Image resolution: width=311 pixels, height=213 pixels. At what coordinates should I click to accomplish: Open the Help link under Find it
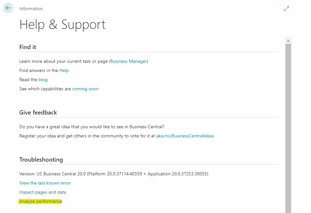pos(64,70)
